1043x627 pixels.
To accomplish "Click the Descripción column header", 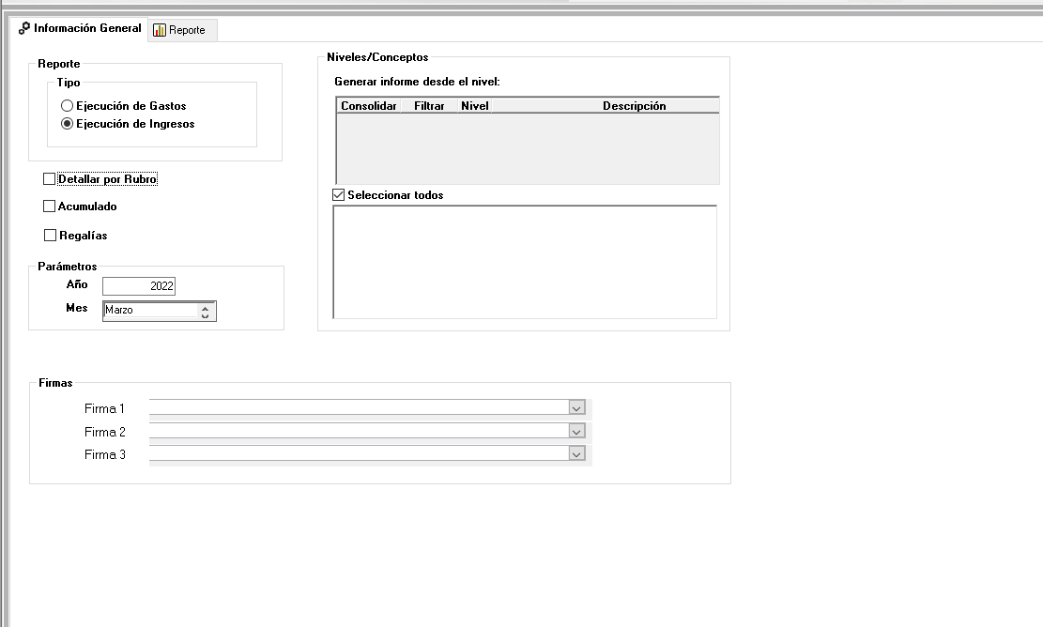I will coord(634,106).
